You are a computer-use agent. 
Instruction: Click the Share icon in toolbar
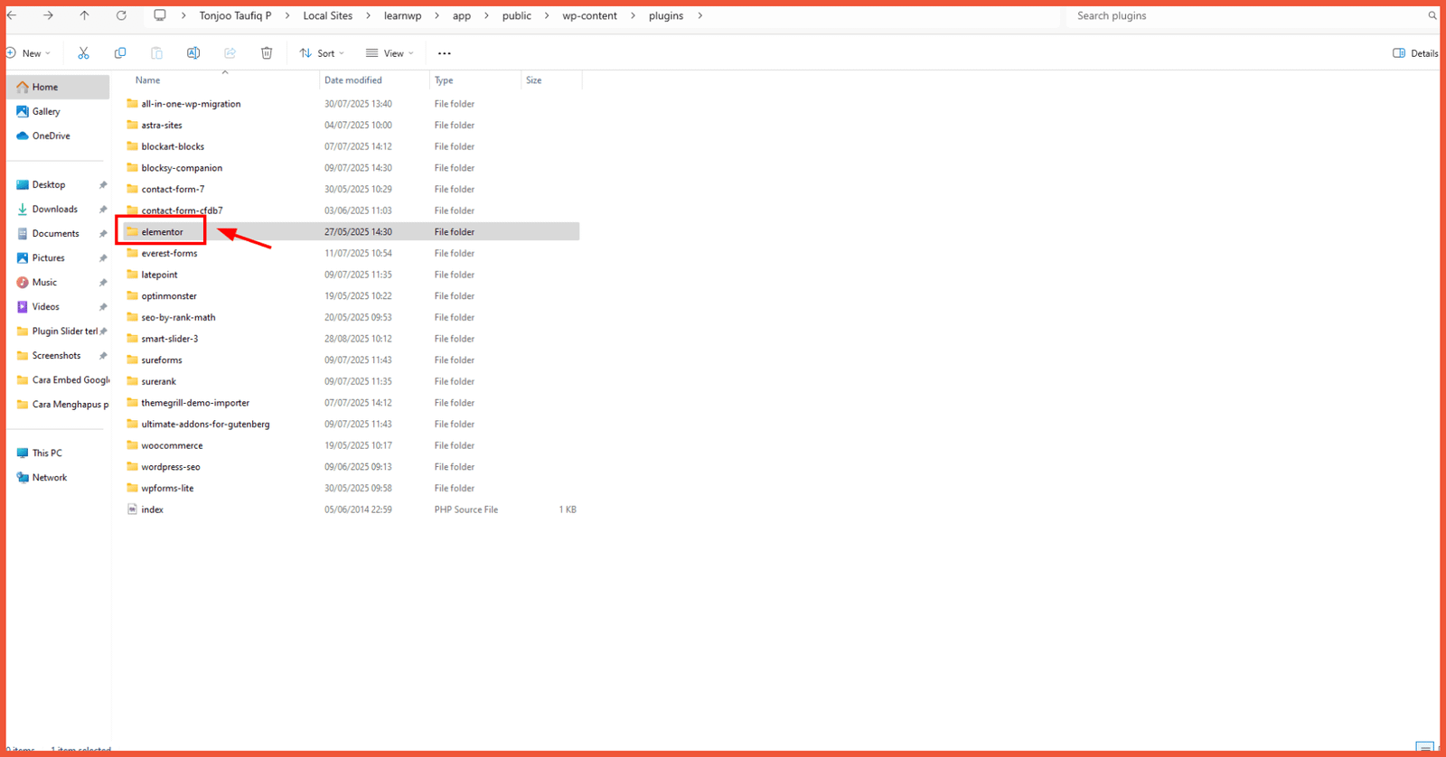coord(230,53)
